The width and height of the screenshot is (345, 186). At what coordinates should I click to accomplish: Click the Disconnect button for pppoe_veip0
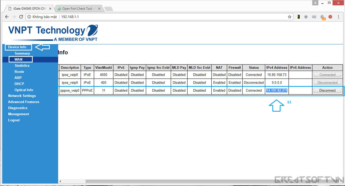click(327, 90)
